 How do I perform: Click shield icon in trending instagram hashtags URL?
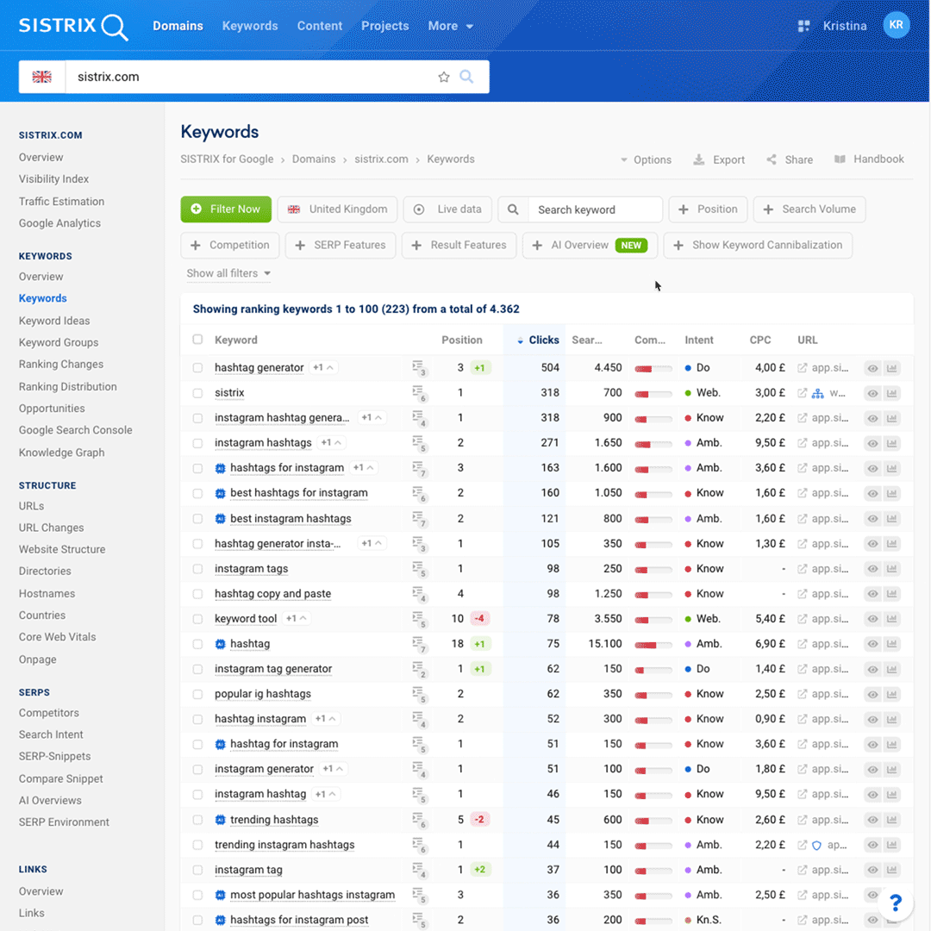coord(816,845)
